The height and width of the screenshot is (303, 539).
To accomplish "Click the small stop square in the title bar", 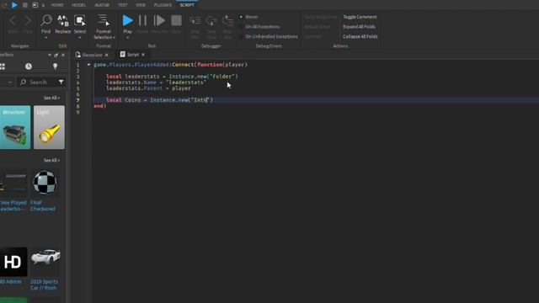I will coord(25,5).
